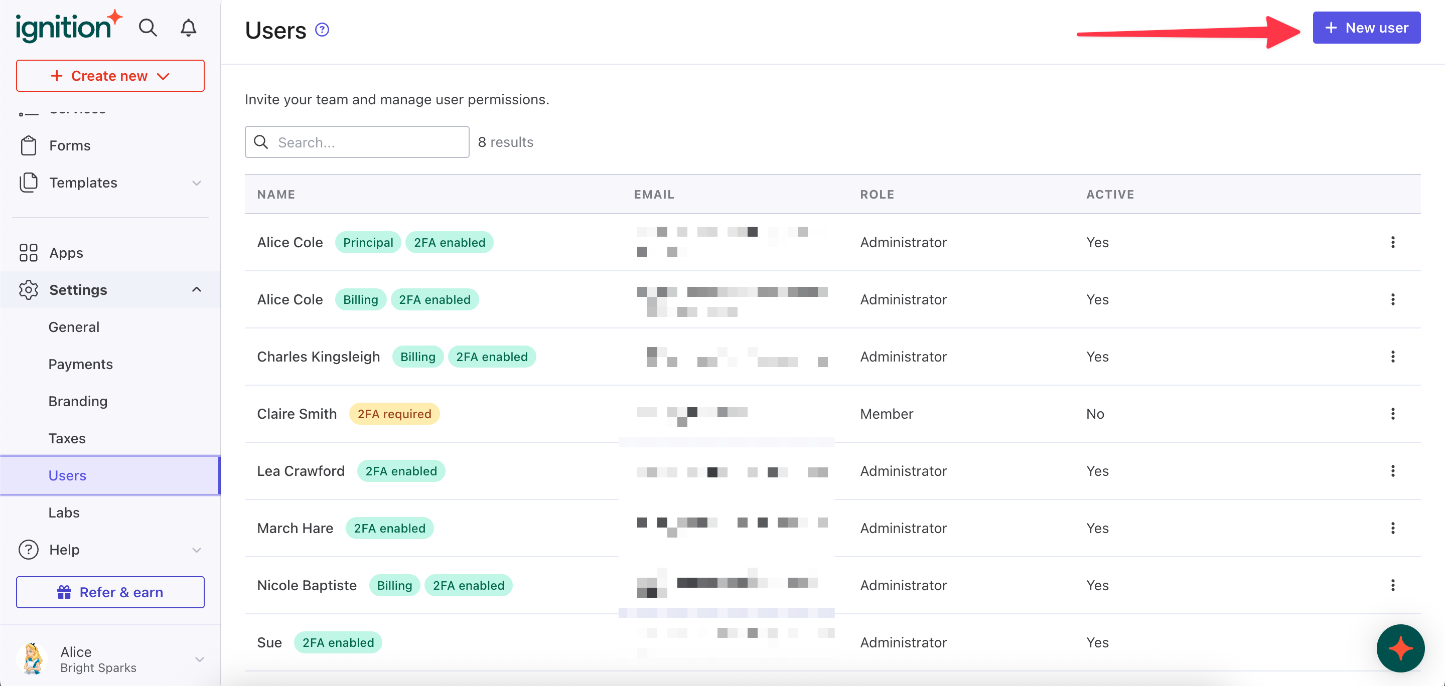Open row actions for March Hare

click(x=1393, y=528)
